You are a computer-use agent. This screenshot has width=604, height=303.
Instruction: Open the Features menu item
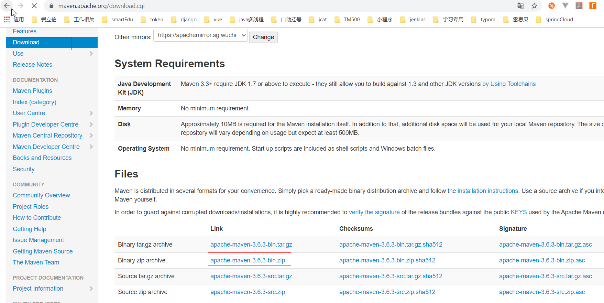click(24, 31)
